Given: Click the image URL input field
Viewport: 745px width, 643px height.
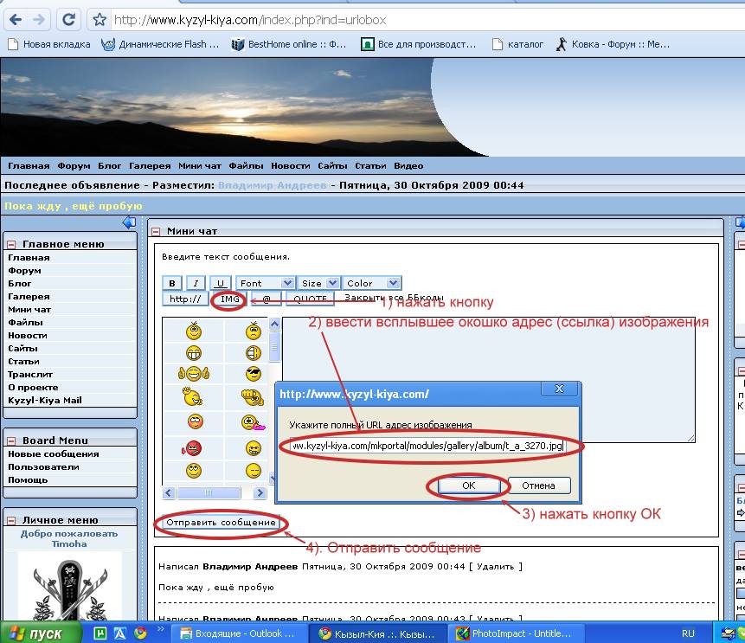Looking at the screenshot, I should tap(427, 446).
